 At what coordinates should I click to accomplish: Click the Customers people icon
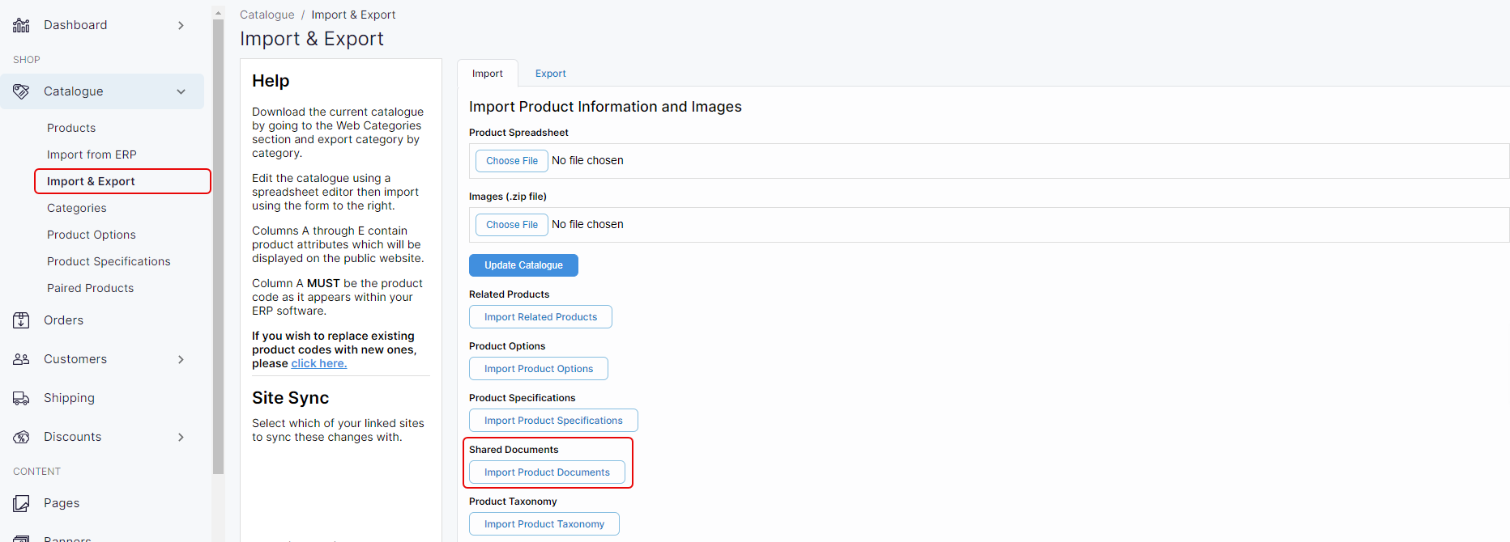pyautogui.click(x=21, y=359)
